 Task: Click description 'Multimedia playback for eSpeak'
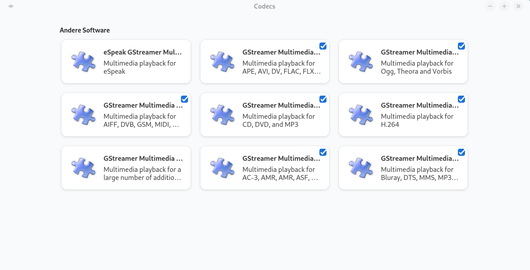coord(140,67)
